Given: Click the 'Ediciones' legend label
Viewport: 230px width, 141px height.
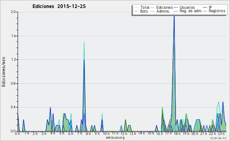Looking at the screenshot, I should point(164,7).
